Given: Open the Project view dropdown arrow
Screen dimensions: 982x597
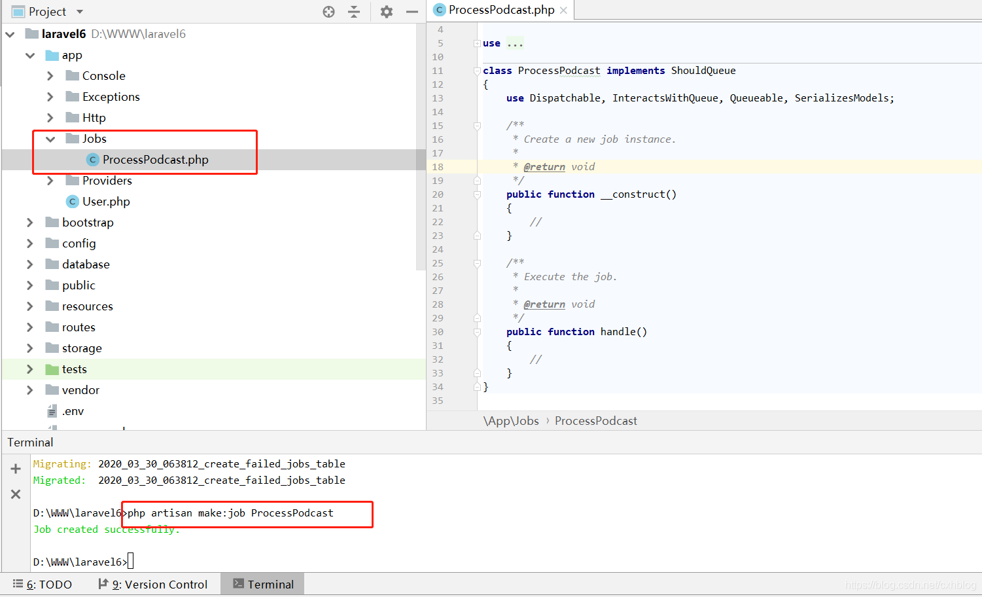Looking at the screenshot, I should pyautogui.click(x=80, y=12).
